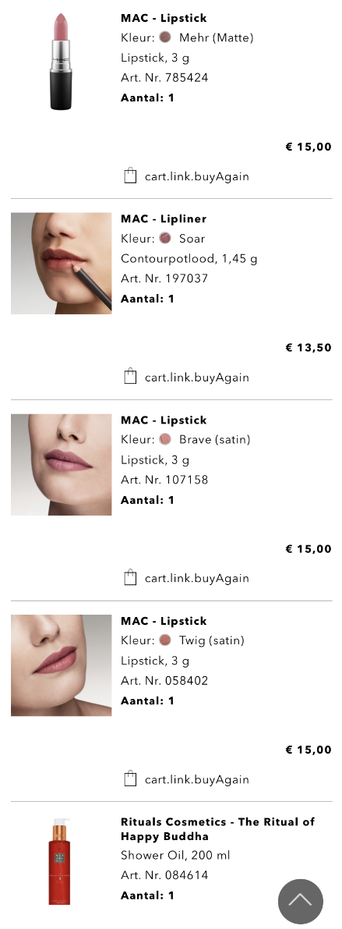Screen dimensions: 342x929
Task: Buy the Twig (satin) lipstick again
Action: click(x=186, y=779)
